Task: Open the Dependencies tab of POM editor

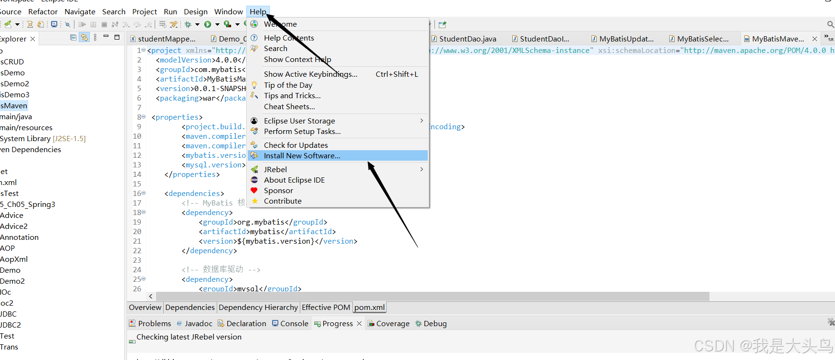Action: point(190,308)
